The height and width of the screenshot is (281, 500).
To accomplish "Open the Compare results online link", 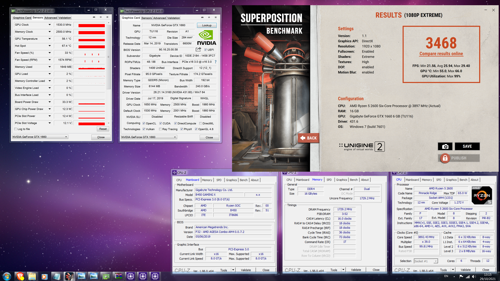I will tap(441, 54).
